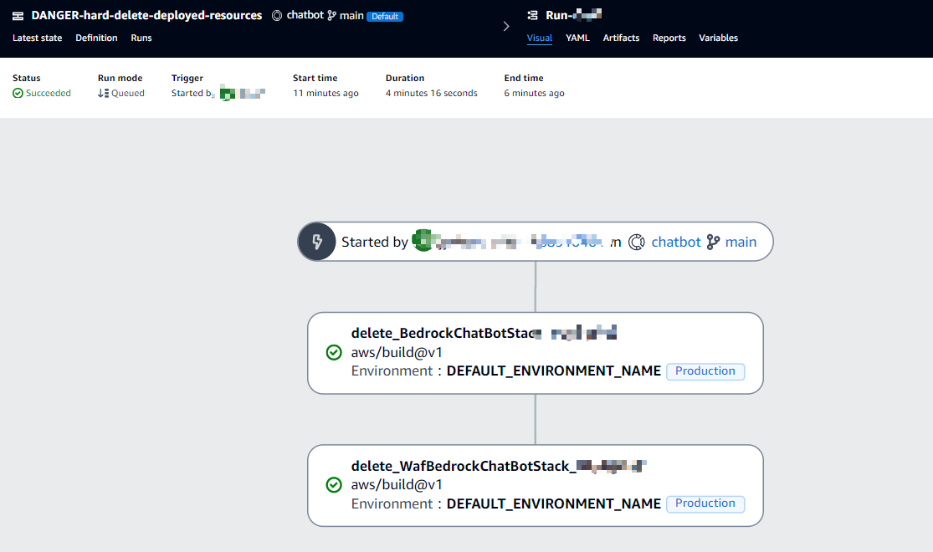This screenshot has height=552, width=933.
Task: Click the run icon beside Run title
Action: point(533,16)
